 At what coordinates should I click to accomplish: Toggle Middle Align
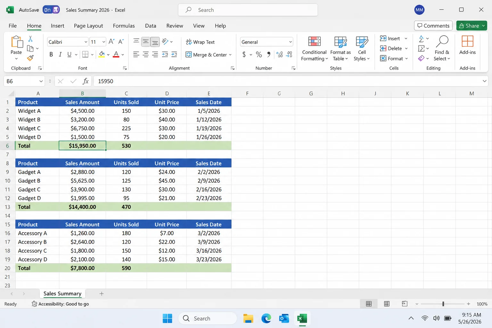point(146,42)
